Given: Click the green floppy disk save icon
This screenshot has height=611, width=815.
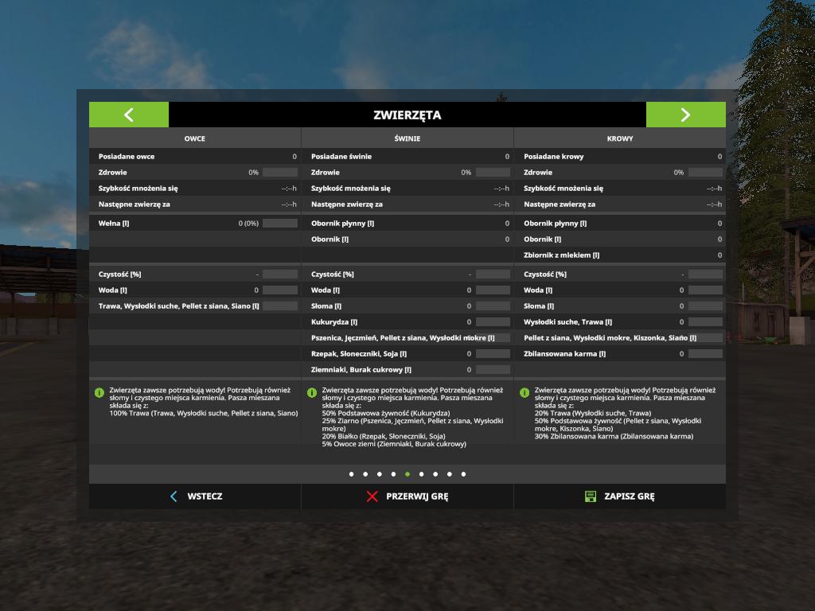Looking at the screenshot, I should click(x=591, y=496).
